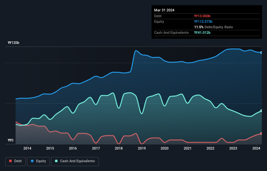
Task: Select the 2024 x-axis label
Action: click(256, 148)
